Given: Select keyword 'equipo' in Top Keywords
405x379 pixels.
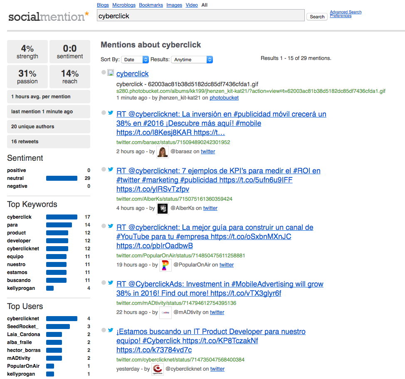Looking at the screenshot, I should tap(15, 257).
